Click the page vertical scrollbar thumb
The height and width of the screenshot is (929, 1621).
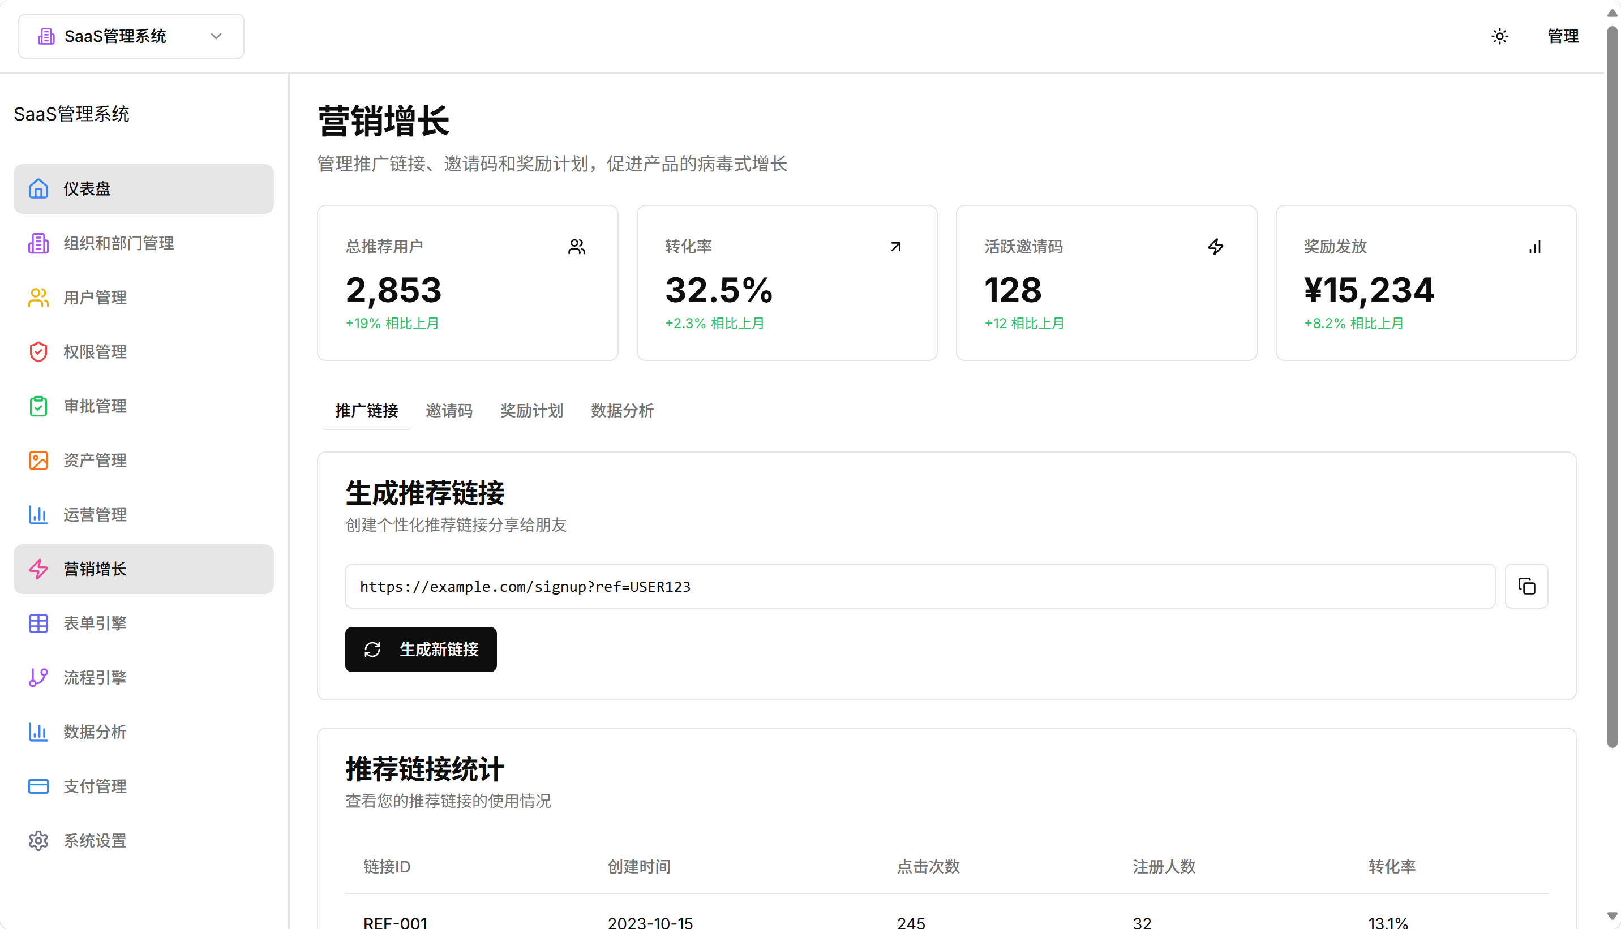pos(1611,386)
